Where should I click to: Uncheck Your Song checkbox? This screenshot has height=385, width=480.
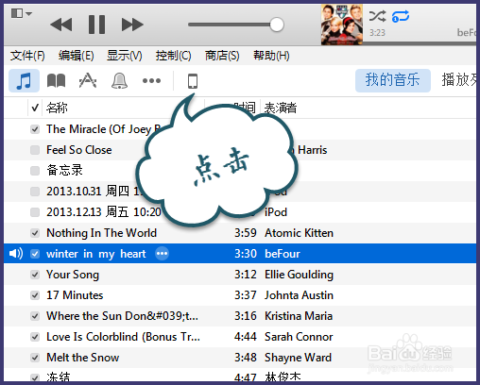point(35,275)
